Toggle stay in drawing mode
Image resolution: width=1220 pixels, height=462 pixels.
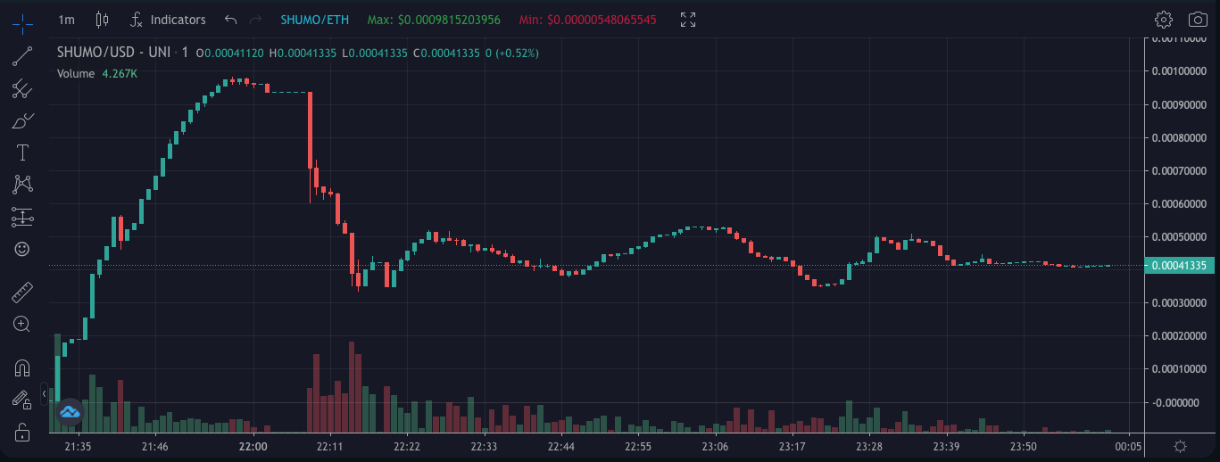[23, 400]
